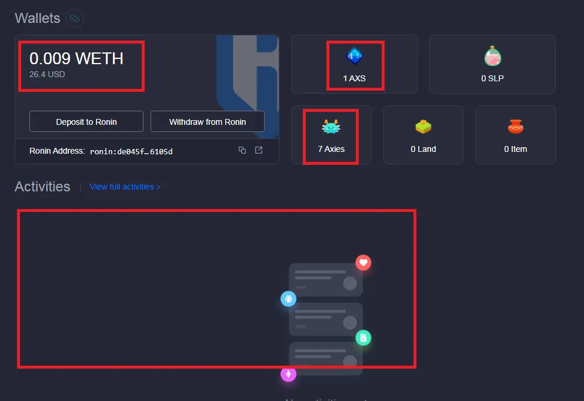Click the Withdraw from Ronin button
The height and width of the screenshot is (401, 584).
(208, 122)
